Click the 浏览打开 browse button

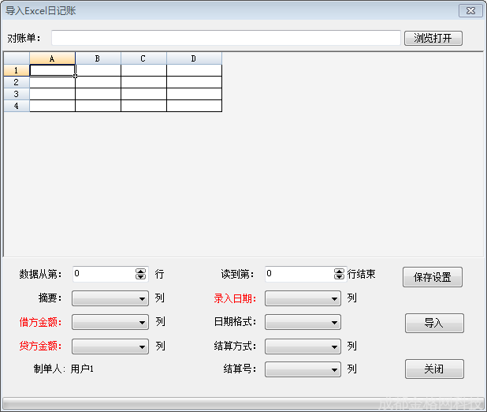(x=433, y=38)
